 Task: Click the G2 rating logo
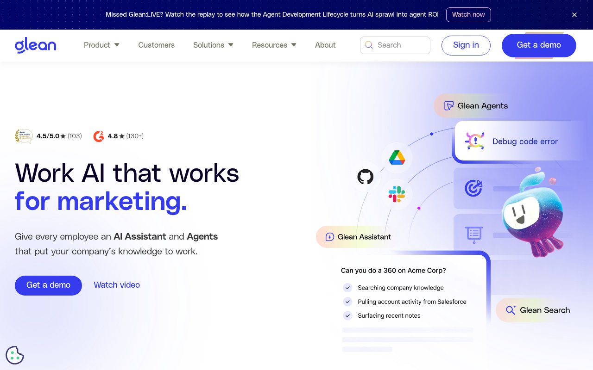tap(99, 136)
